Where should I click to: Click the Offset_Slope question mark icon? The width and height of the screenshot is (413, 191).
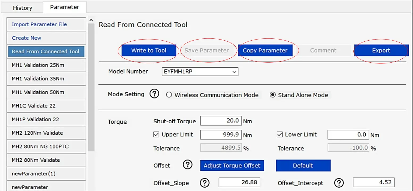(205, 183)
